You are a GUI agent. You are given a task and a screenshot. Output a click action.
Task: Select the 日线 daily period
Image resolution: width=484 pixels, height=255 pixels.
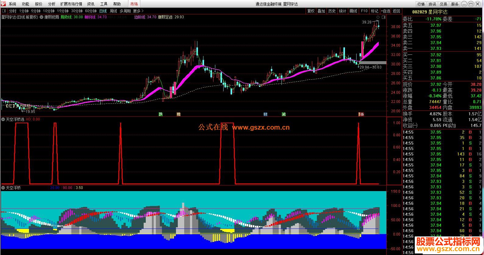point(103,11)
